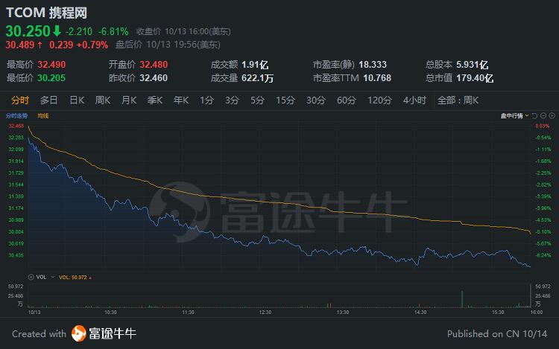The height and width of the screenshot is (349, 559).
Task: Click the 成交额 value 1.91亿
Action: 255,65
